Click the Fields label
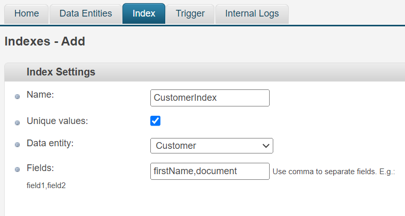 tap(40, 168)
